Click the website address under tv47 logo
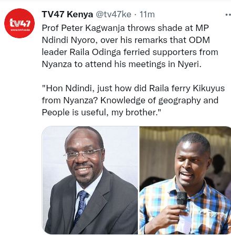This screenshot has width=231, height=237. click(20, 30)
